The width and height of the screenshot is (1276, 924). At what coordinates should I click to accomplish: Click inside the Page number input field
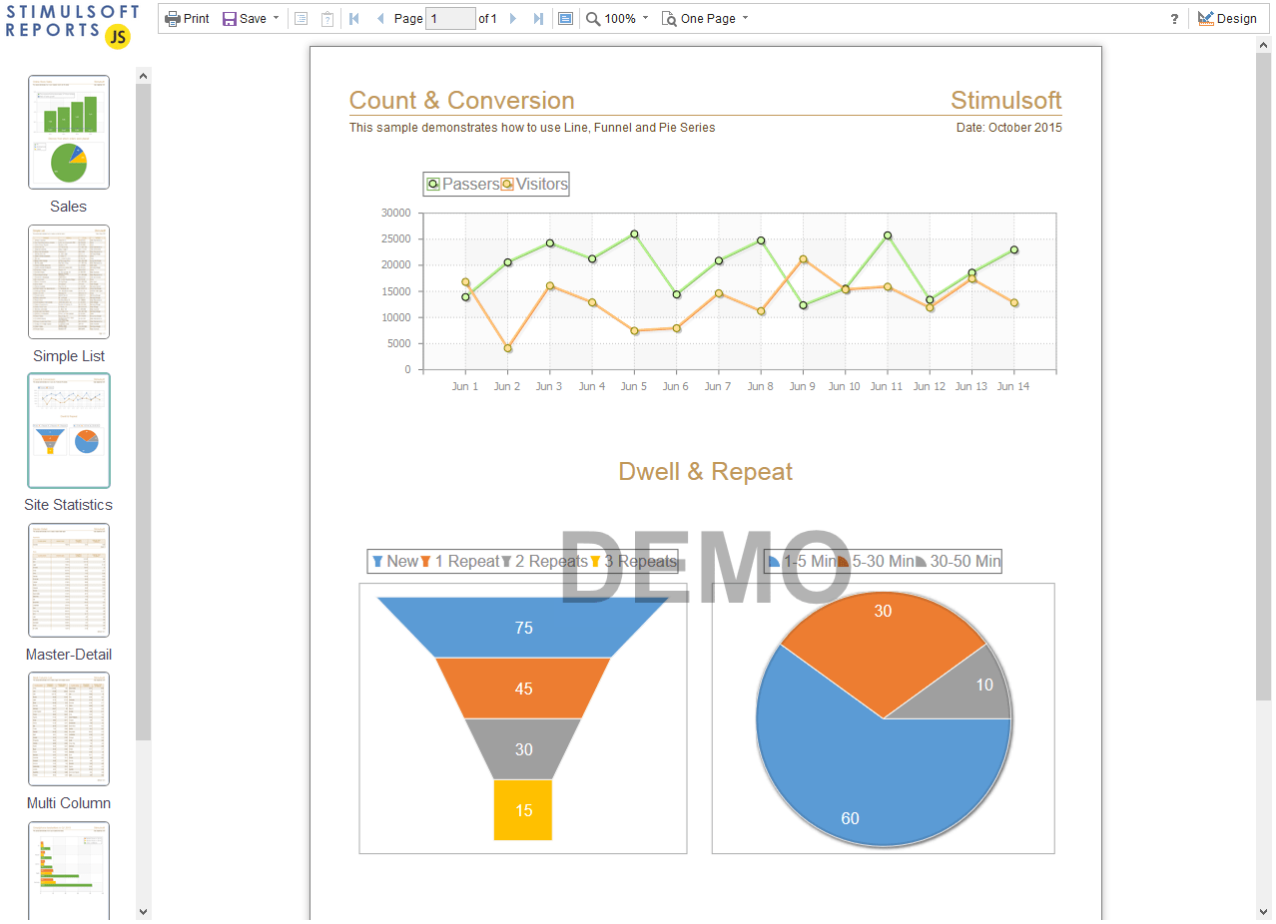[x=449, y=18]
